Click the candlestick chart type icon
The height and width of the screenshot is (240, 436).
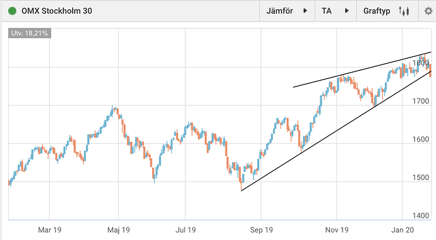click(404, 11)
